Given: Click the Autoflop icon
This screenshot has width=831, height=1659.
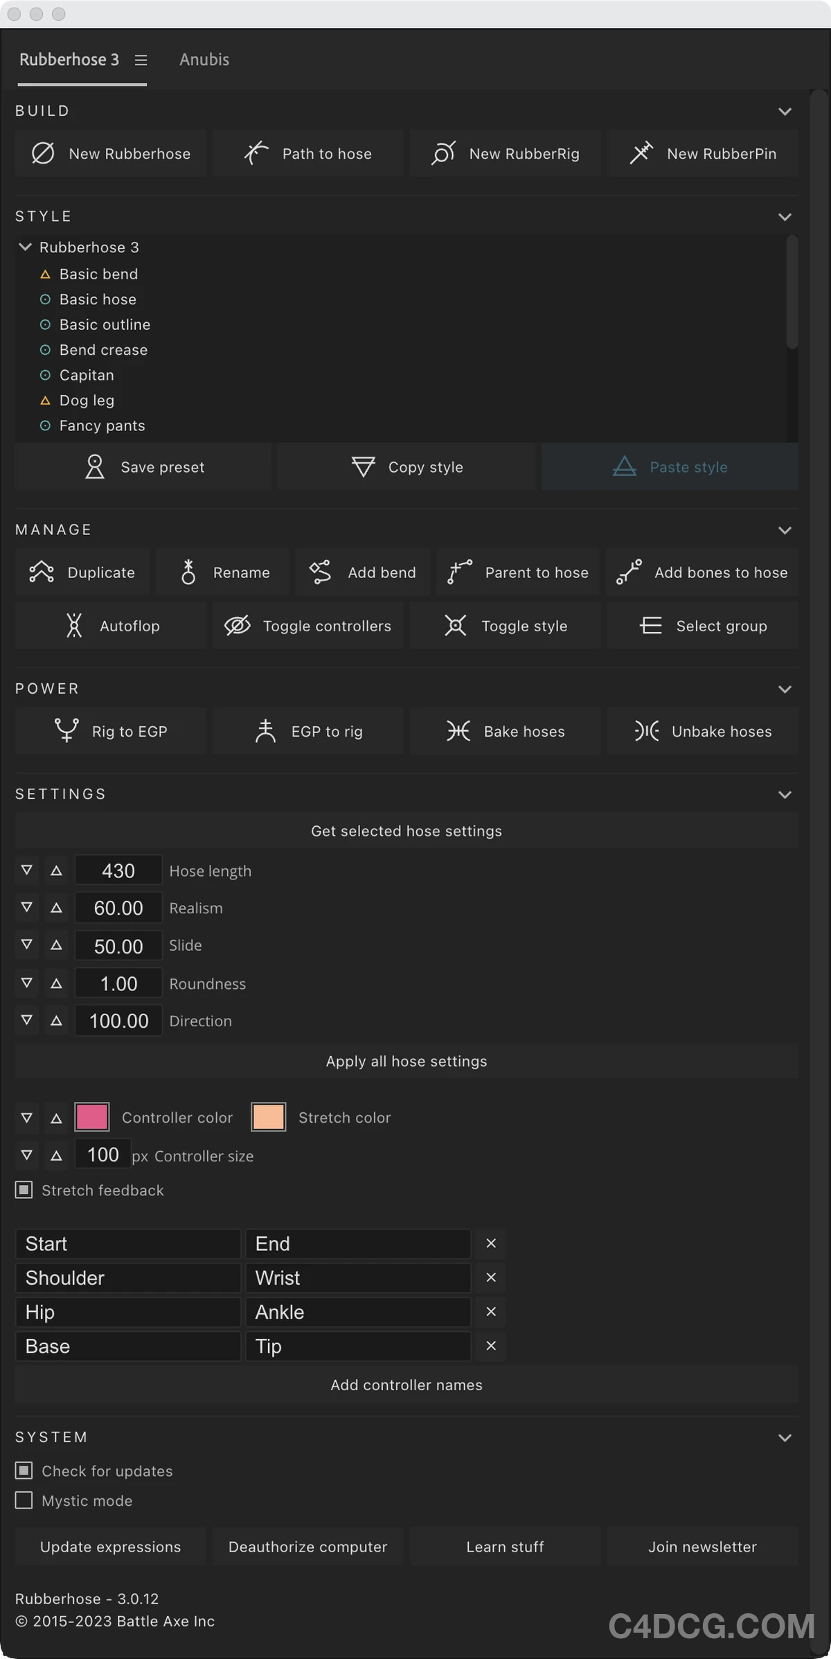Looking at the screenshot, I should tap(74, 625).
